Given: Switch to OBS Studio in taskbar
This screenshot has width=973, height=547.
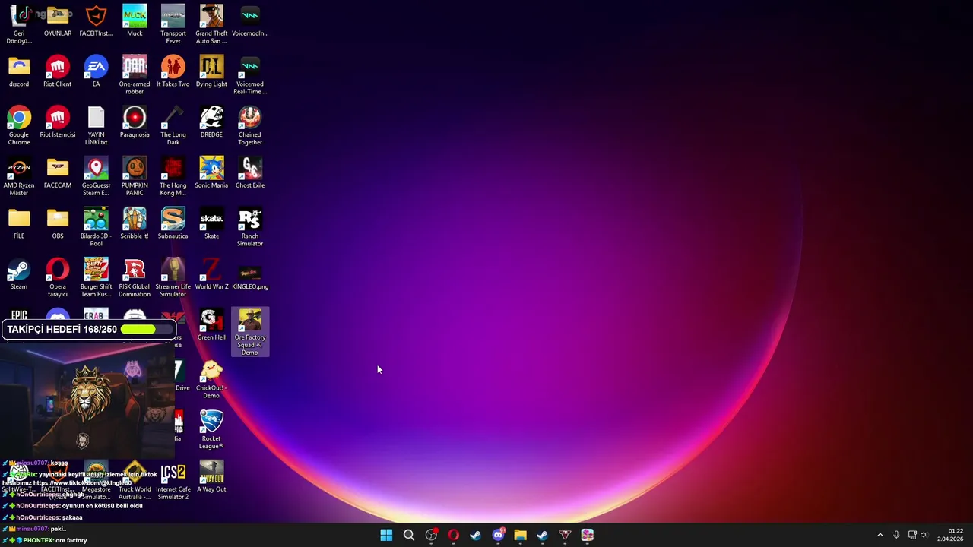Looking at the screenshot, I should coord(431,535).
